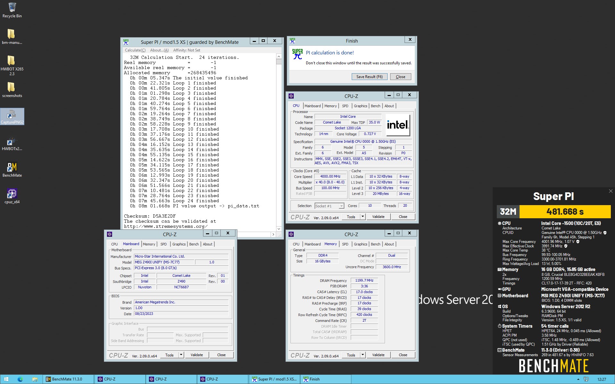
Task: Click Affinity: Not Set in Super PI
Action: (186, 50)
